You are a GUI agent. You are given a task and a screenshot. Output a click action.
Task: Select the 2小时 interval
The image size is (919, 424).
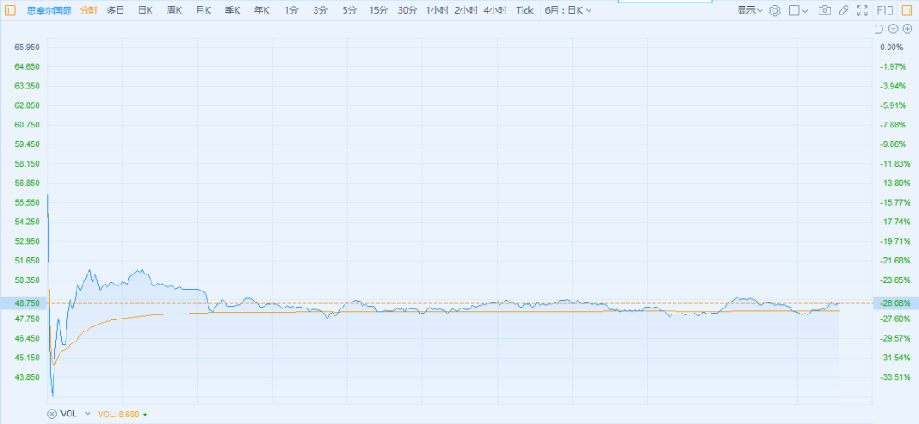pyautogui.click(x=466, y=10)
